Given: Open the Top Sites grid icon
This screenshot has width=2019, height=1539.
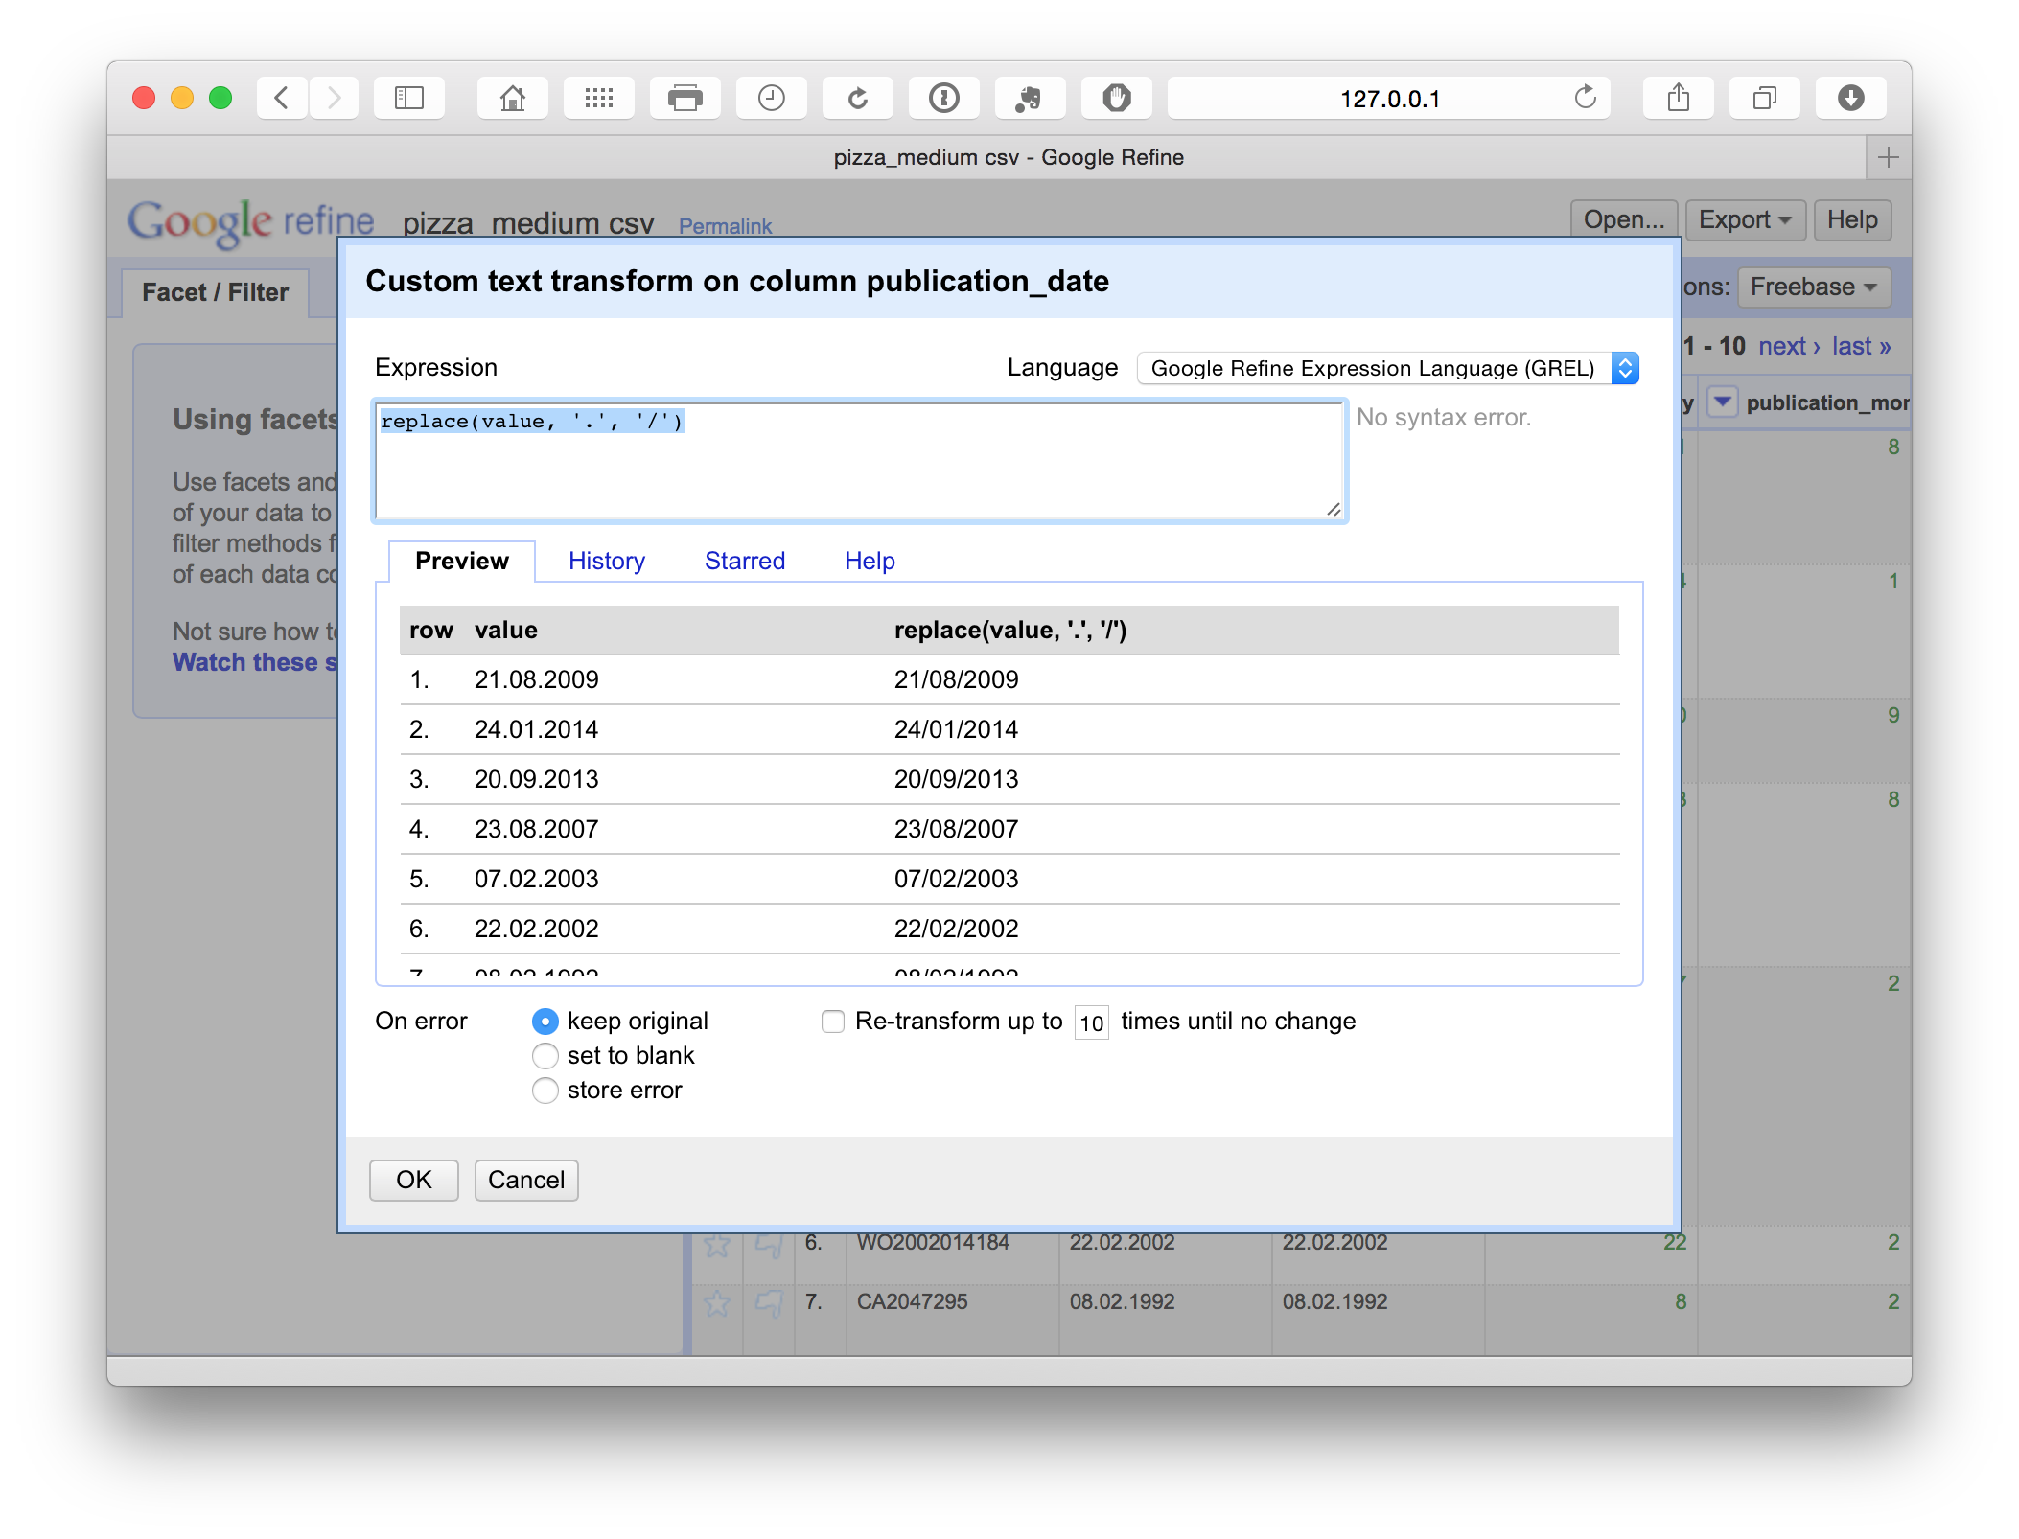Looking at the screenshot, I should [599, 98].
